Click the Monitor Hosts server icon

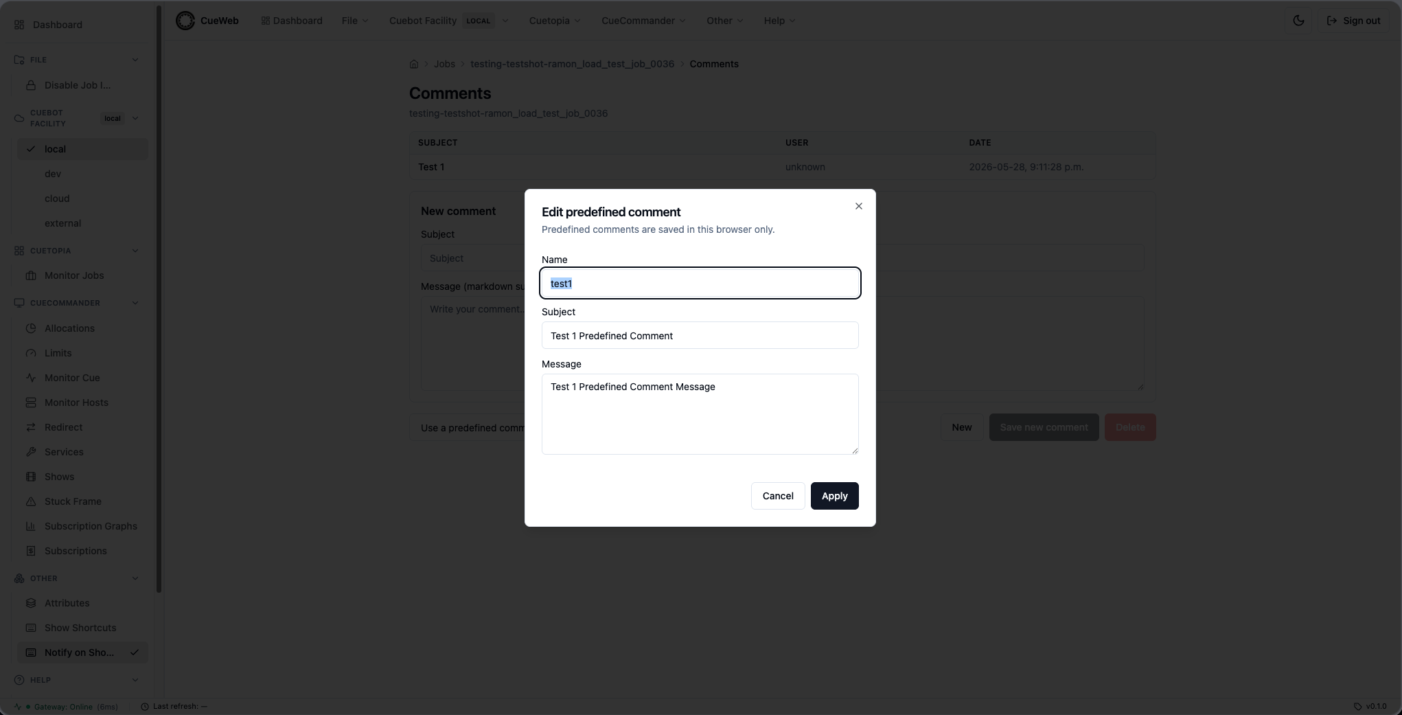pyautogui.click(x=31, y=402)
